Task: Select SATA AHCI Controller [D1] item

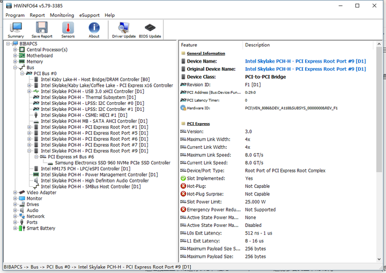Action: (x=94, y=121)
